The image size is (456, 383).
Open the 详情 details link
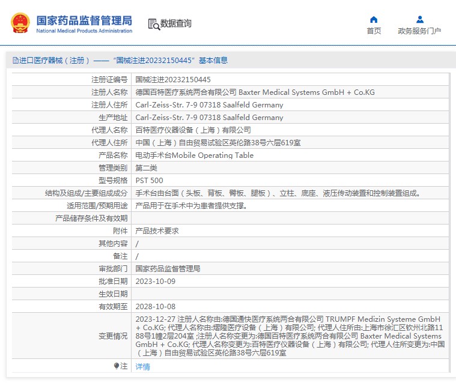click(142, 366)
